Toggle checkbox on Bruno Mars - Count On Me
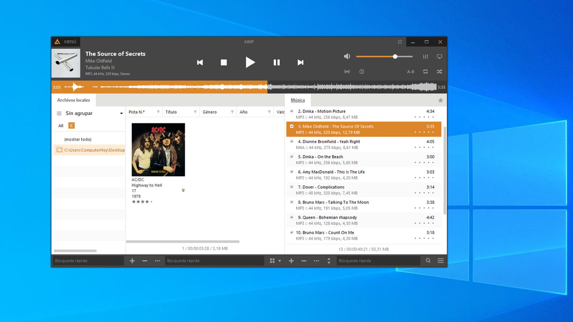Screen dimensions: 573x322 (x=292, y=232)
